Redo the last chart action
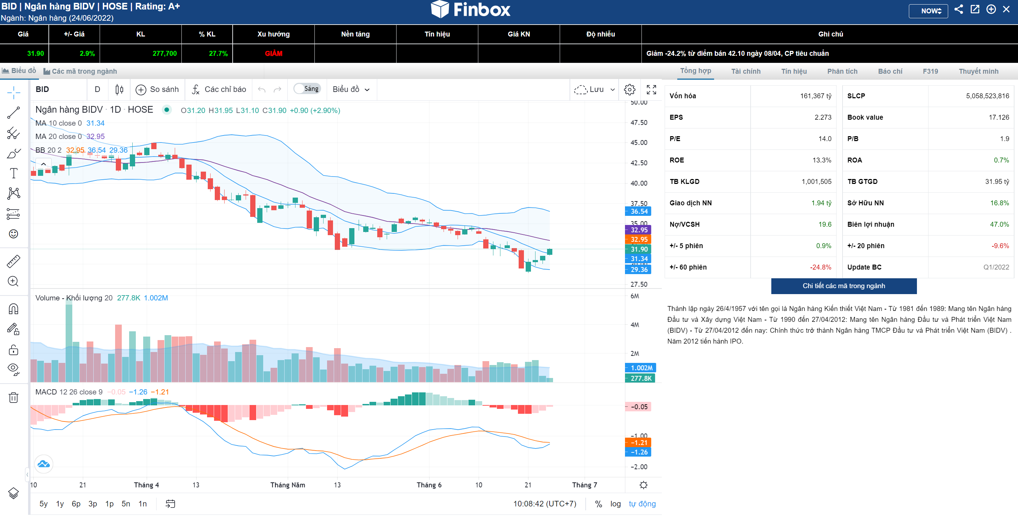This screenshot has width=1018, height=531. [x=278, y=89]
